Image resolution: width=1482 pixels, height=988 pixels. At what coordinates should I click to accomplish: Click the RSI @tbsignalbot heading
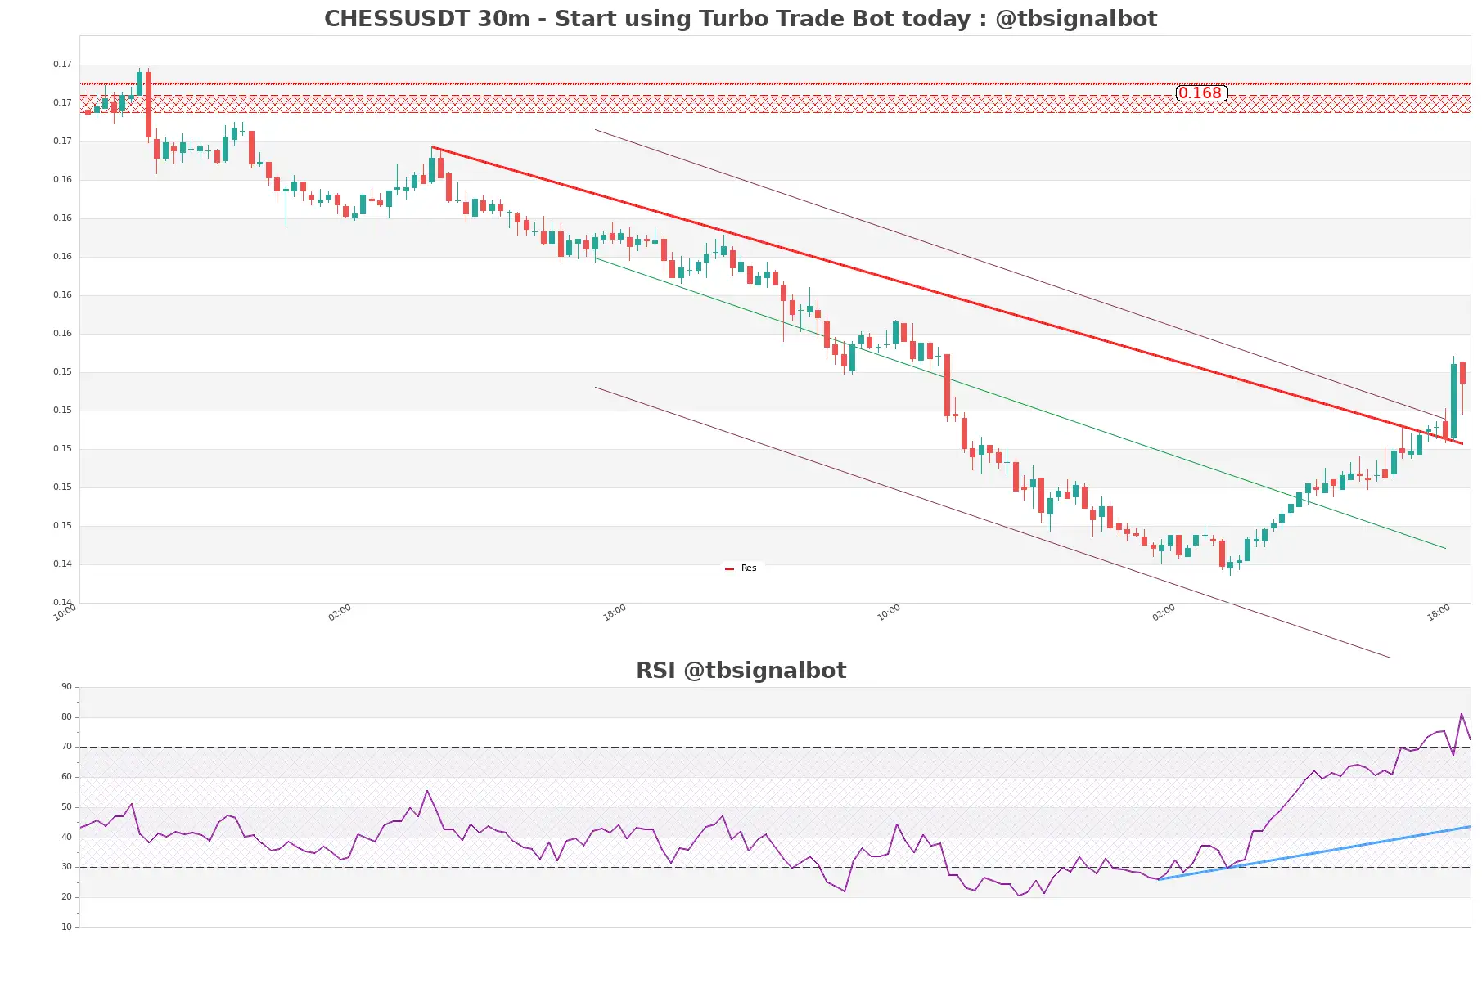click(741, 670)
